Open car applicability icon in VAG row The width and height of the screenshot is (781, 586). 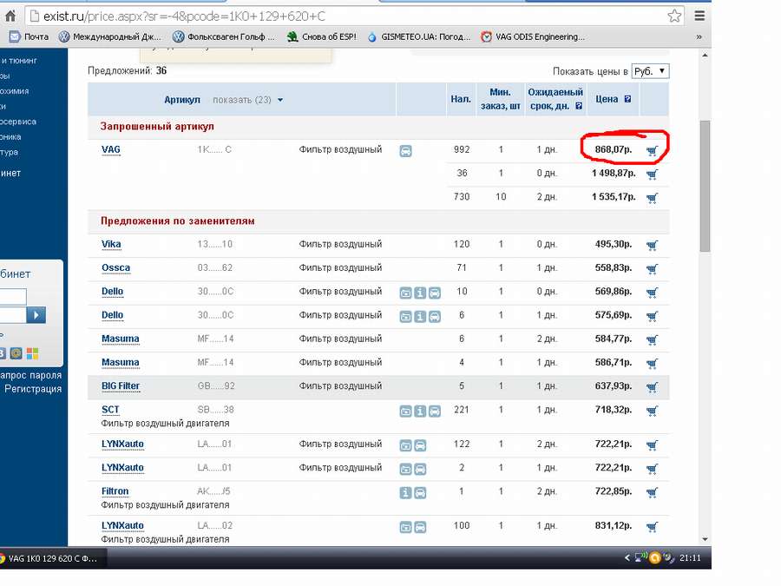(x=405, y=151)
